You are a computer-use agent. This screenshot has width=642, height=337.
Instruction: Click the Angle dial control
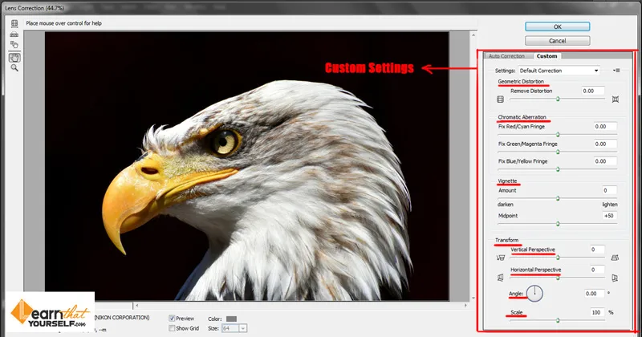tap(534, 294)
